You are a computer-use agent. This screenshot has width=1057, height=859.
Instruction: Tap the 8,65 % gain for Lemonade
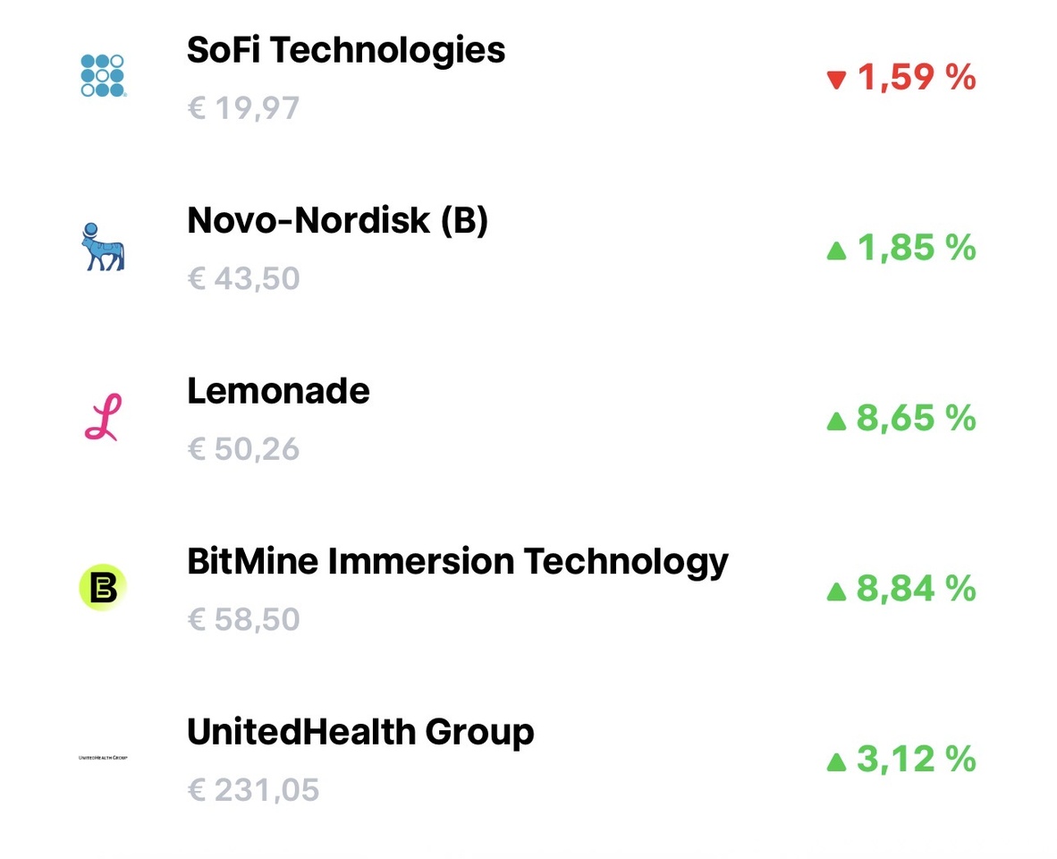point(916,418)
